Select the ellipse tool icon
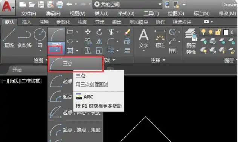Image resolution: width=238 pixels, height=142 pixels. (70, 41)
